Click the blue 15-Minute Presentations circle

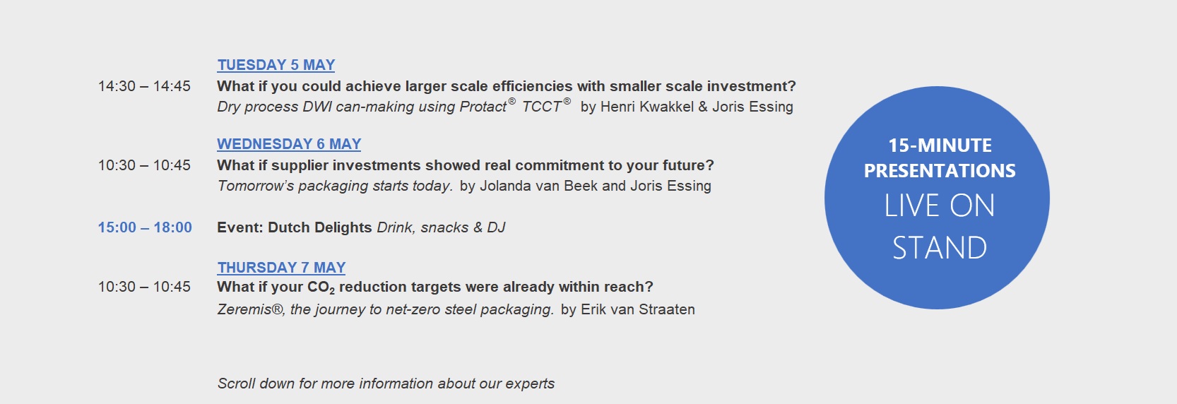[937, 198]
